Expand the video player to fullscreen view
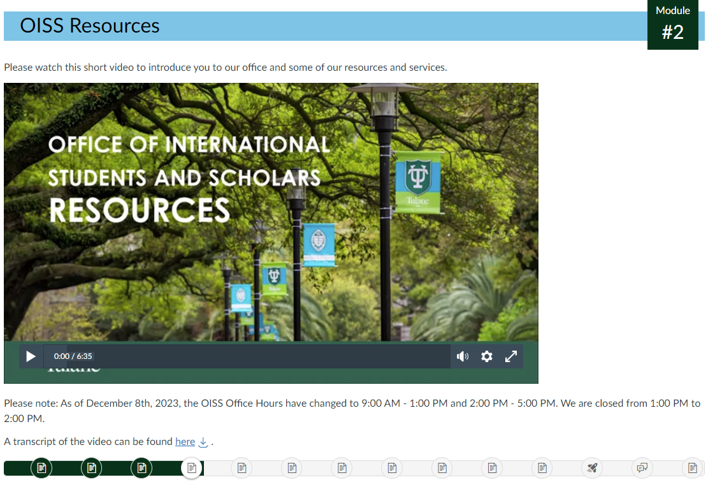This screenshot has height=496, width=722. (510, 356)
